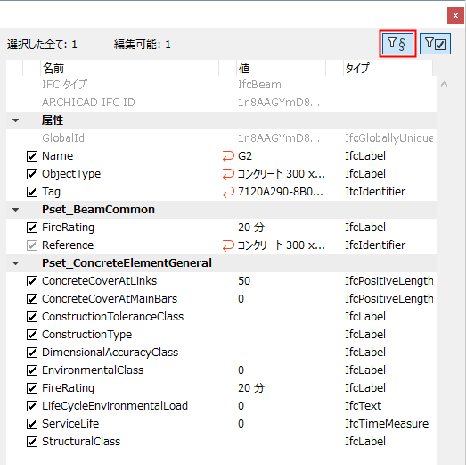Click the 選択した全て: 1 label
466x465 pixels.
tap(42, 45)
